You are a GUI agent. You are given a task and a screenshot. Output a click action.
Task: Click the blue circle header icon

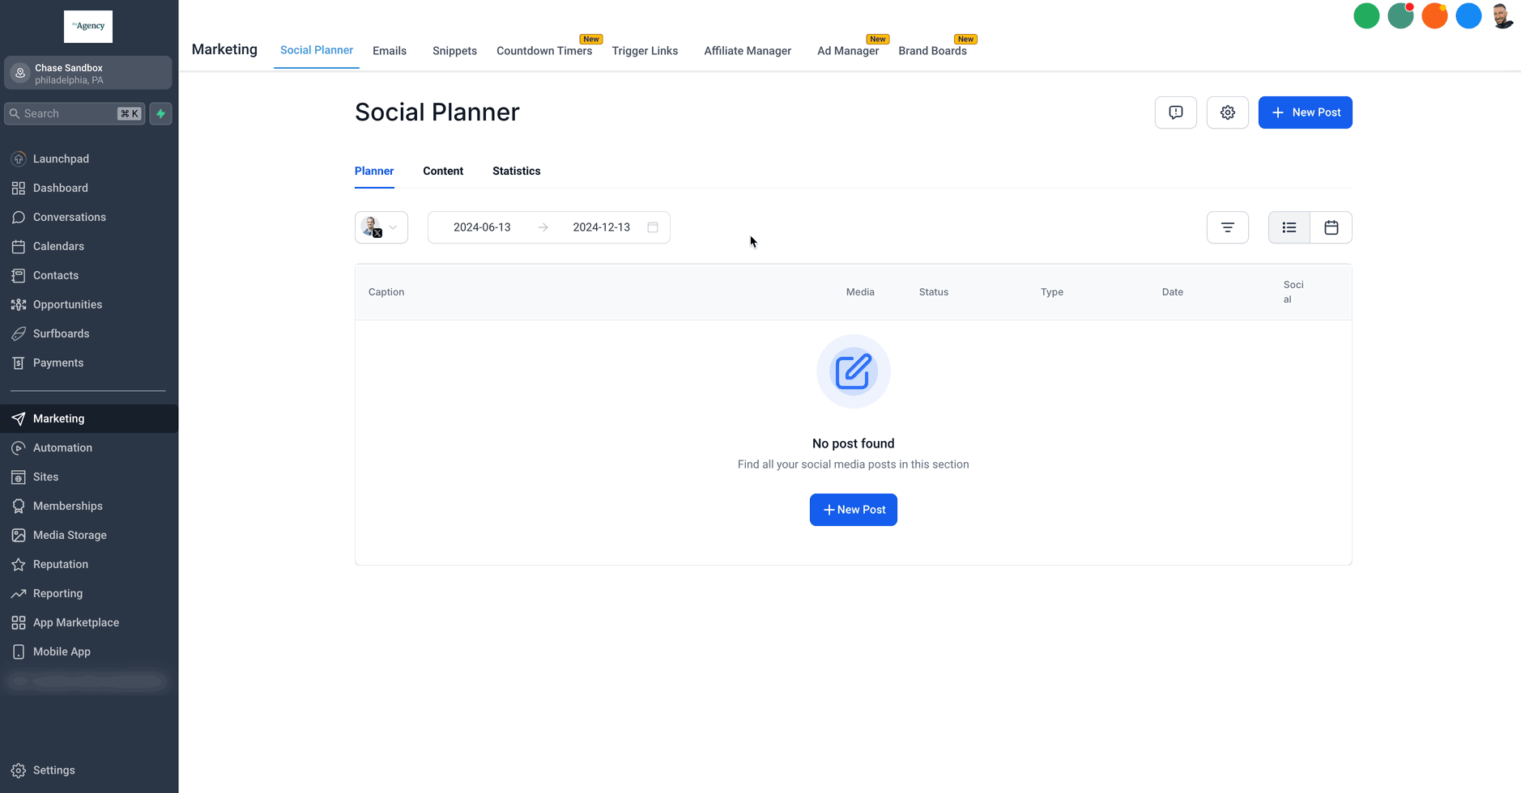1468,15
